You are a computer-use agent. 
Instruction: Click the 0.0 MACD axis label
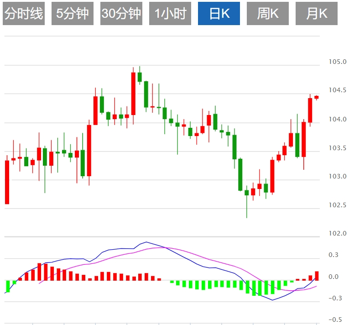coord(333,277)
